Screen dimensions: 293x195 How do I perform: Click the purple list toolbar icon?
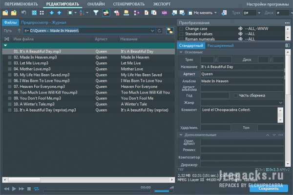pos(137,13)
